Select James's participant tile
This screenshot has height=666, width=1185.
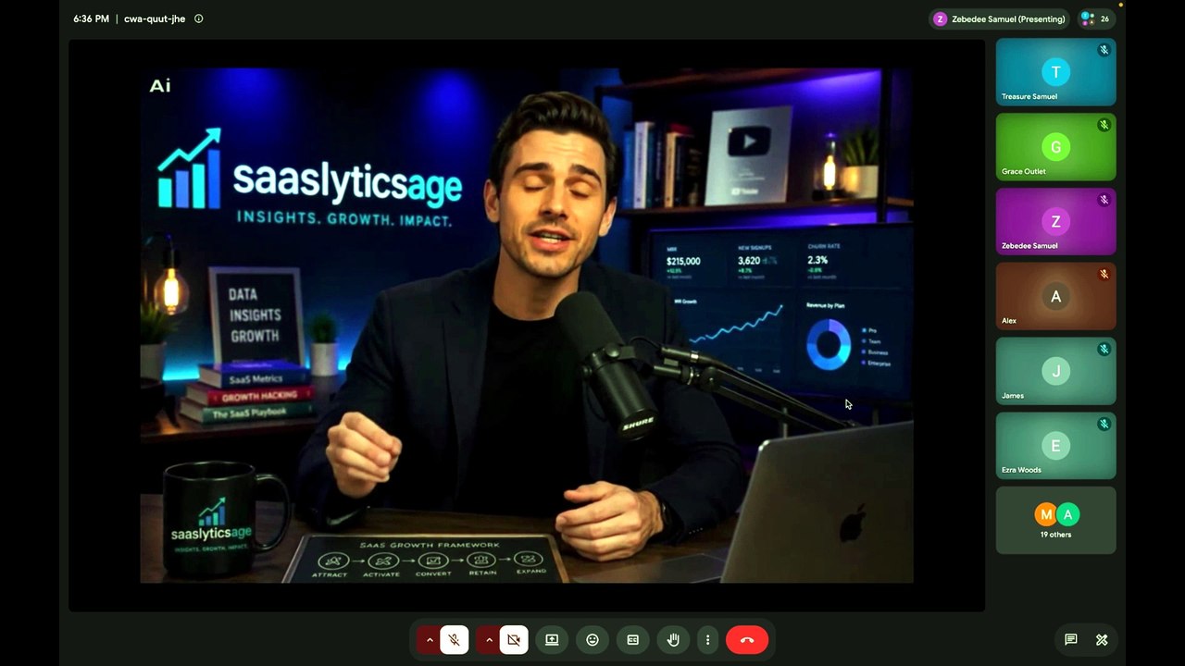[x=1055, y=371]
